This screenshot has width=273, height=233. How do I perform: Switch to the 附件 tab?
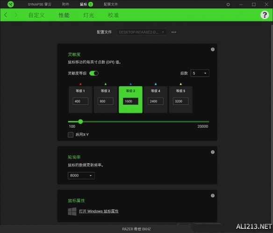click(65, 4)
